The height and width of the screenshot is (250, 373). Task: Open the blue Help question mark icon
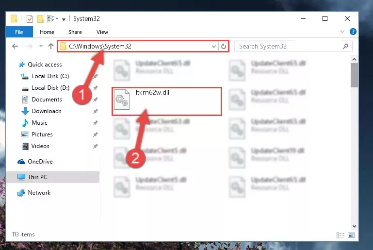point(353,32)
